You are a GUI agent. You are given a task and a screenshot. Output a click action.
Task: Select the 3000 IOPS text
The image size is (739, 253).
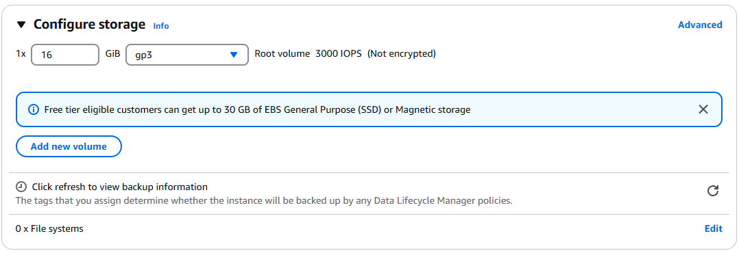[339, 53]
